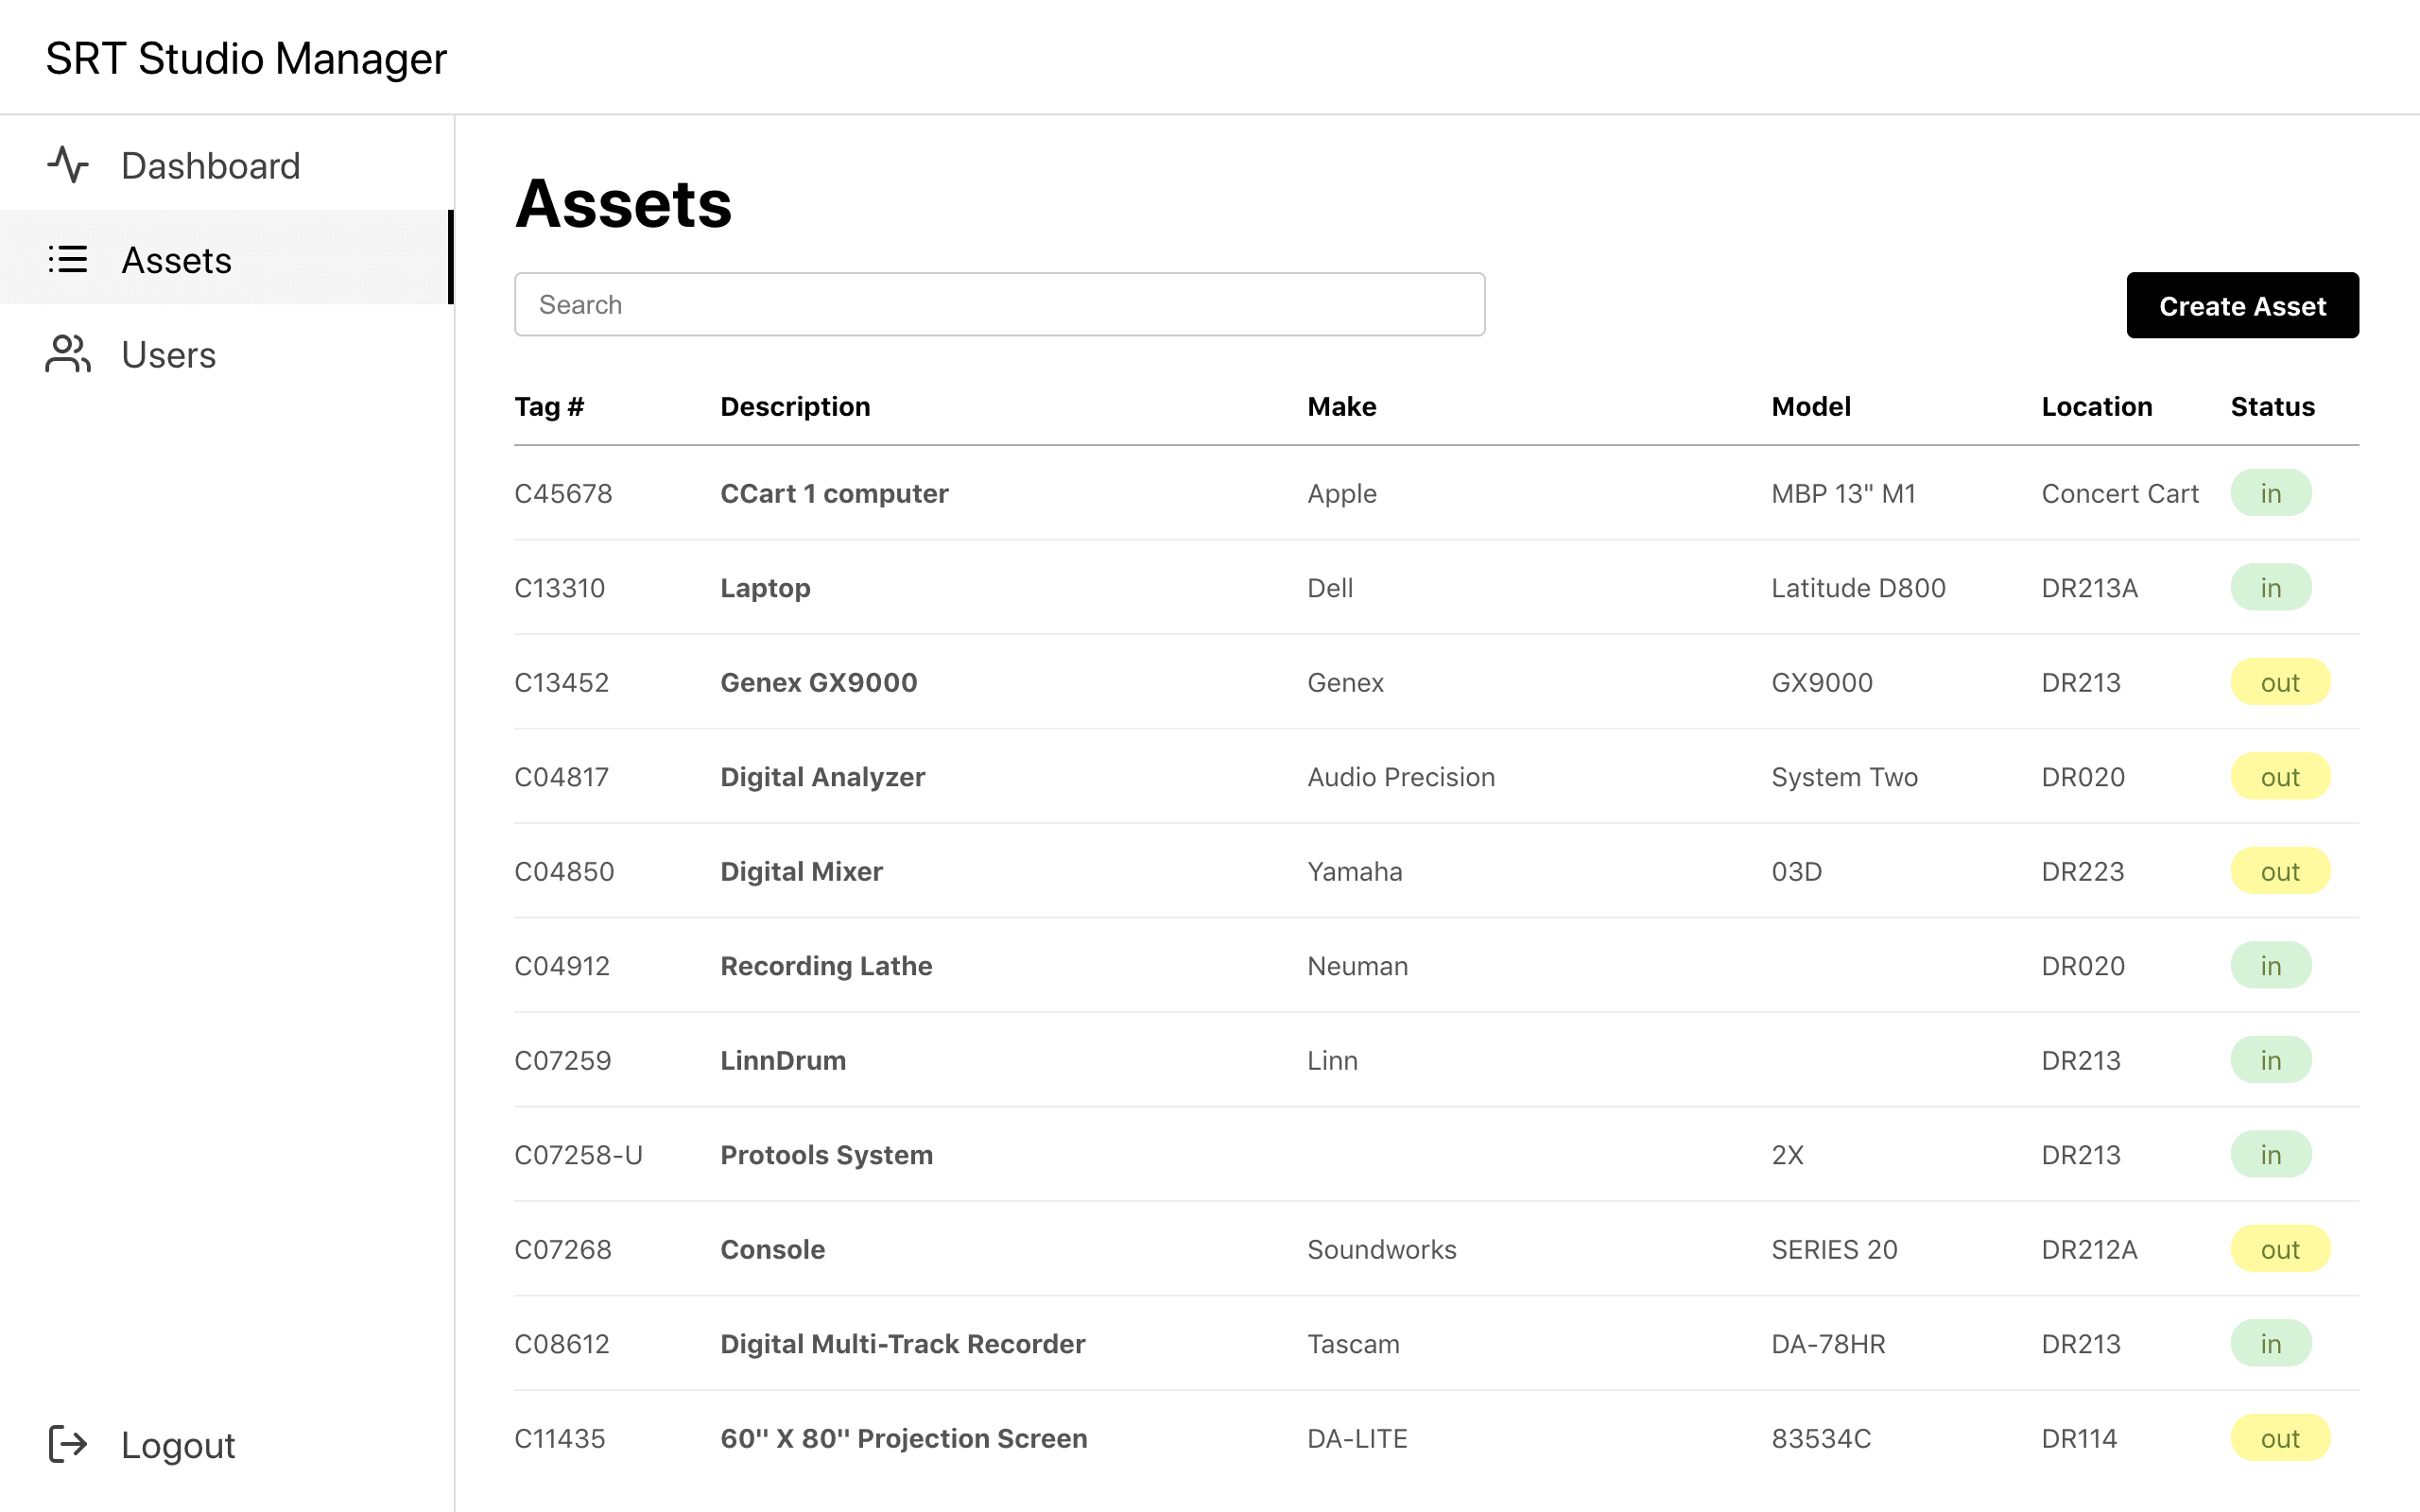Open the Dashboard menu item
Image resolution: width=2420 pixels, height=1512 pixels.
210,166
